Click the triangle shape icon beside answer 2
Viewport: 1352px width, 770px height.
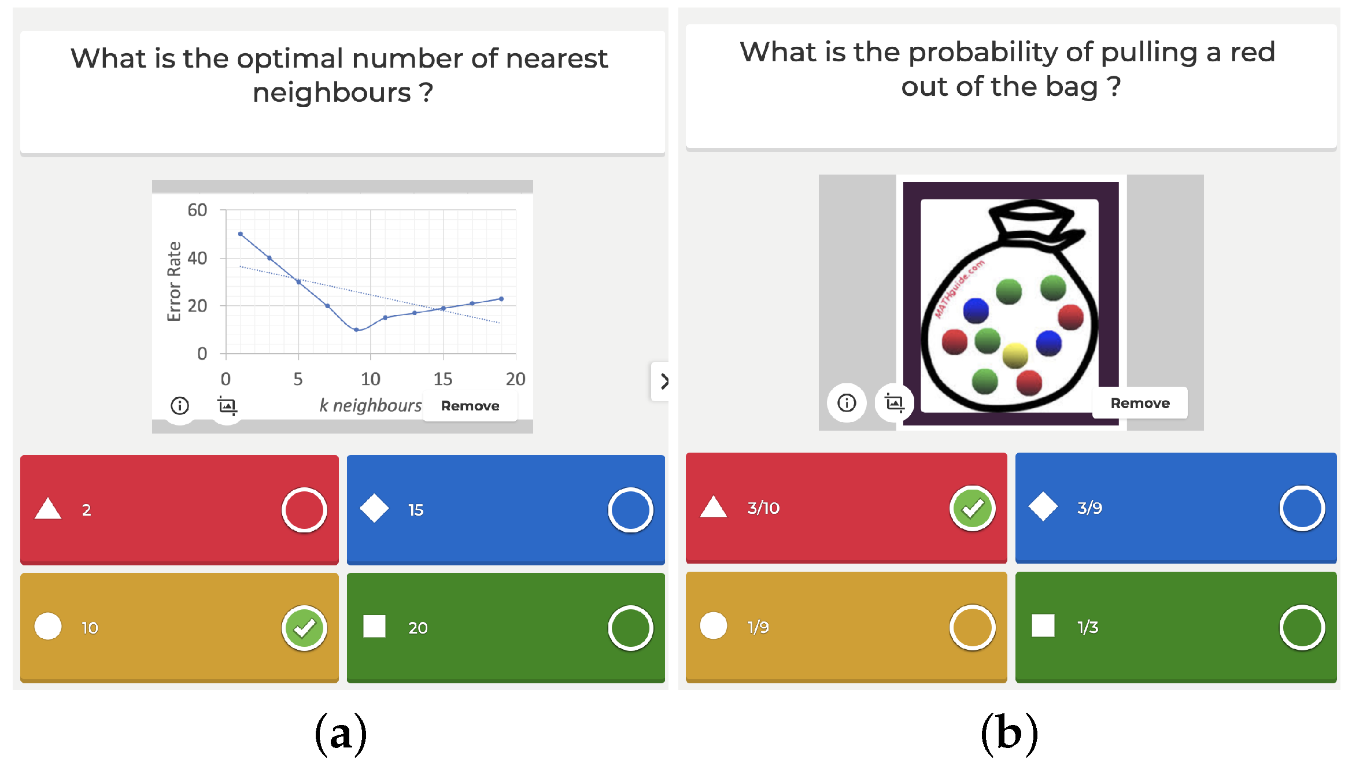[x=48, y=509]
